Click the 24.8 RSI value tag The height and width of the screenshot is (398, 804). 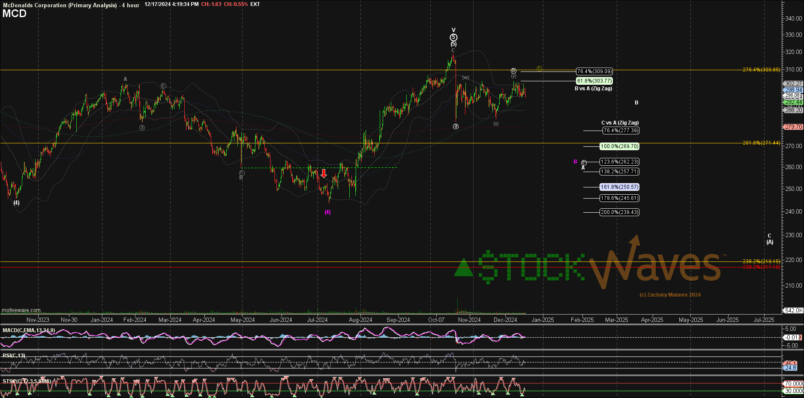(790, 368)
